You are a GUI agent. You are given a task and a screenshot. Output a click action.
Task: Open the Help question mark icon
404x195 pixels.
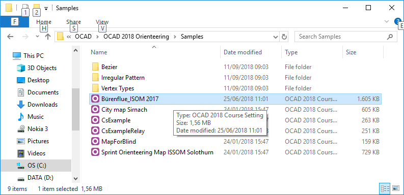397,21
